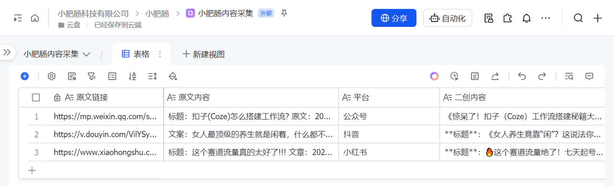Open the history clock icon
Image resolution: width=614 pixels, height=186 pixels.
[x=455, y=76]
